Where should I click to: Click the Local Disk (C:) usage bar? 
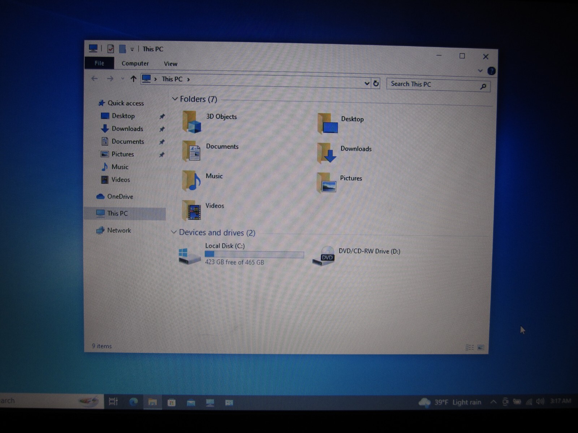click(x=254, y=254)
